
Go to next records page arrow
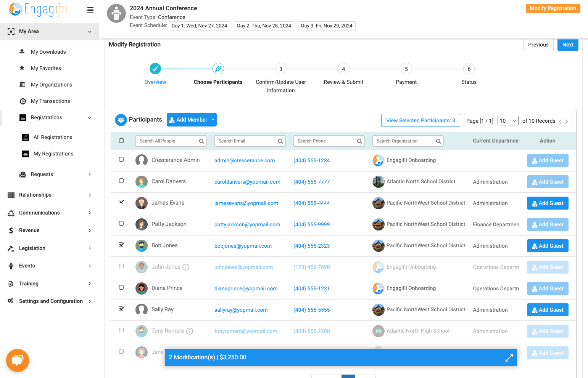point(567,121)
